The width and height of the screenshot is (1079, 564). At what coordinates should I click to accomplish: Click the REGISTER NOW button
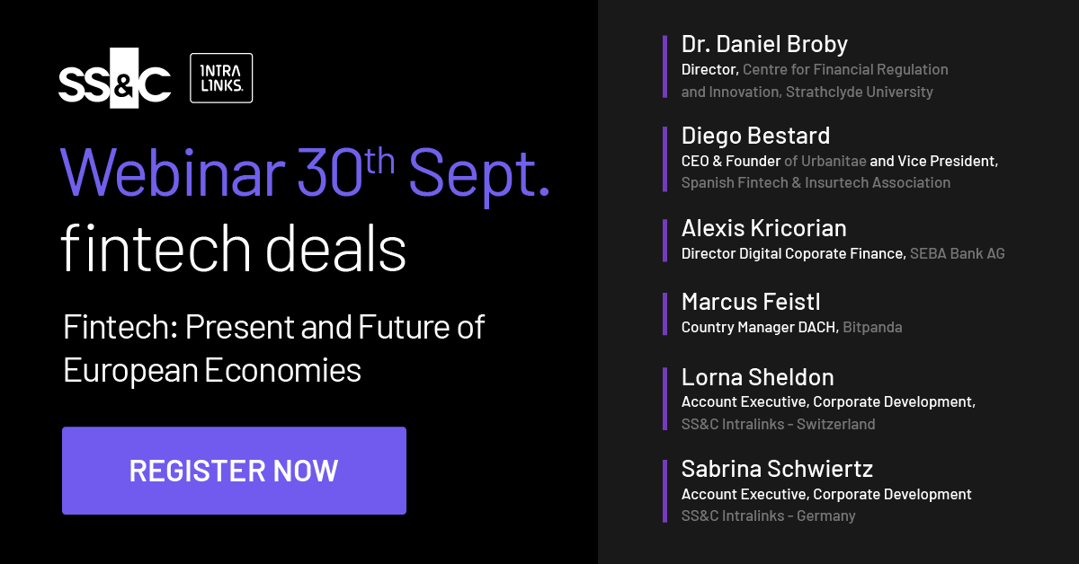coord(234,471)
